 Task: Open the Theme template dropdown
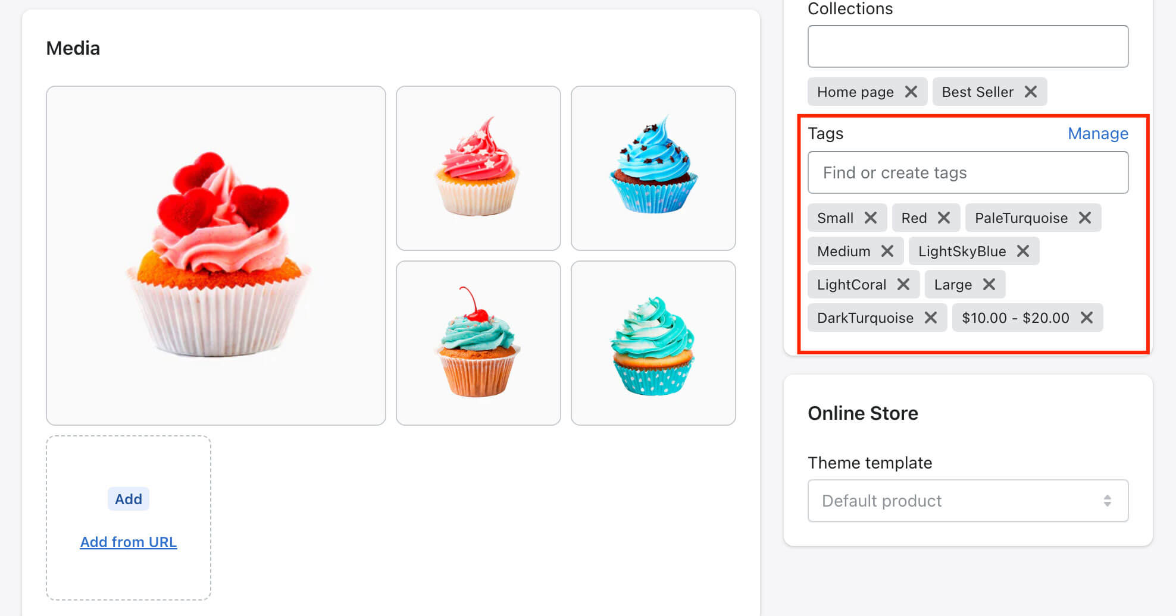click(x=968, y=501)
